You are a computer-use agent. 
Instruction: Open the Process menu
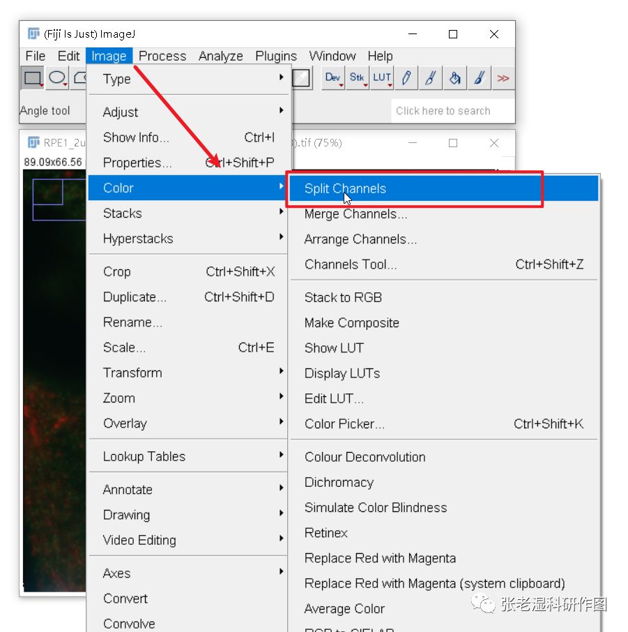click(x=162, y=56)
